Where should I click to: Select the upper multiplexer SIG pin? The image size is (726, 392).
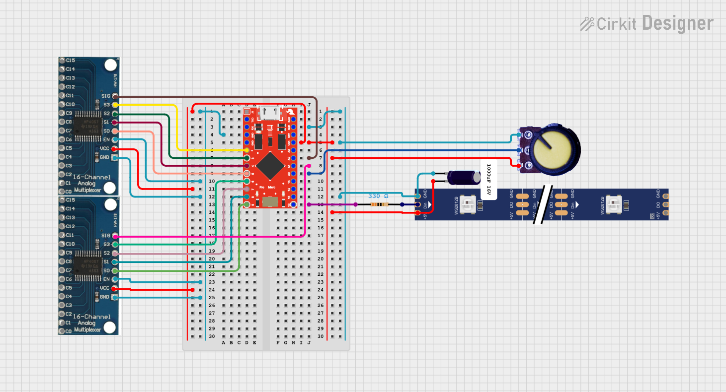click(115, 96)
